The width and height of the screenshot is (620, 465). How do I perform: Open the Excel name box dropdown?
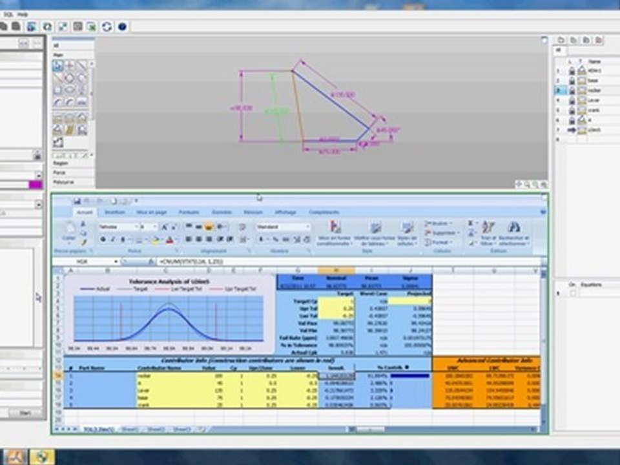(116, 262)
